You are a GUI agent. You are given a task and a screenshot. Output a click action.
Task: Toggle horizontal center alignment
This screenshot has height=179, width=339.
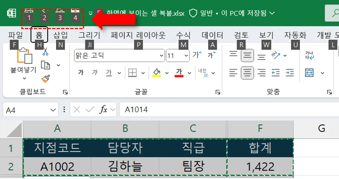[247, 73]
